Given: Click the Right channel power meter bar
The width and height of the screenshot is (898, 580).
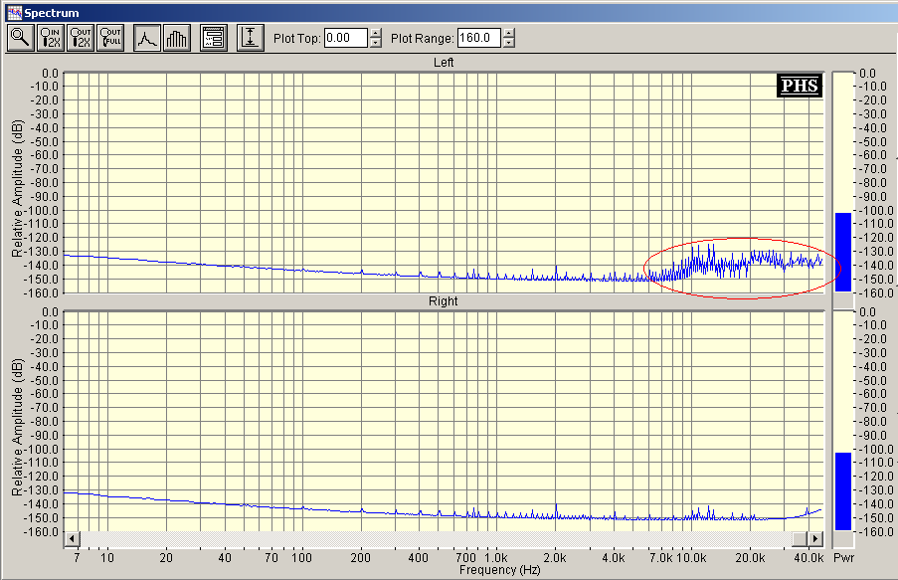Looking at the screenshot, I should click(x=842, y=490).
